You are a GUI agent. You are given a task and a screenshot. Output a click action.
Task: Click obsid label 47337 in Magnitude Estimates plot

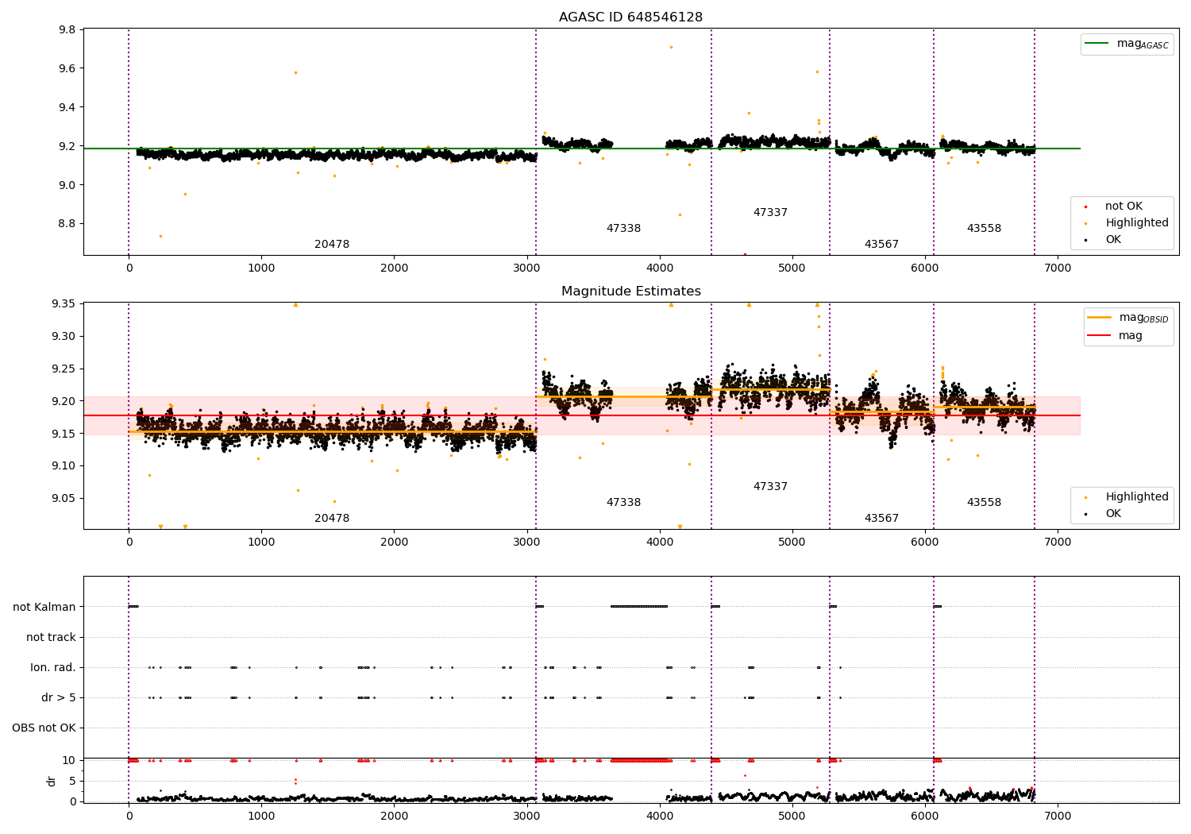pyautogui.click(x=770, y=487)
